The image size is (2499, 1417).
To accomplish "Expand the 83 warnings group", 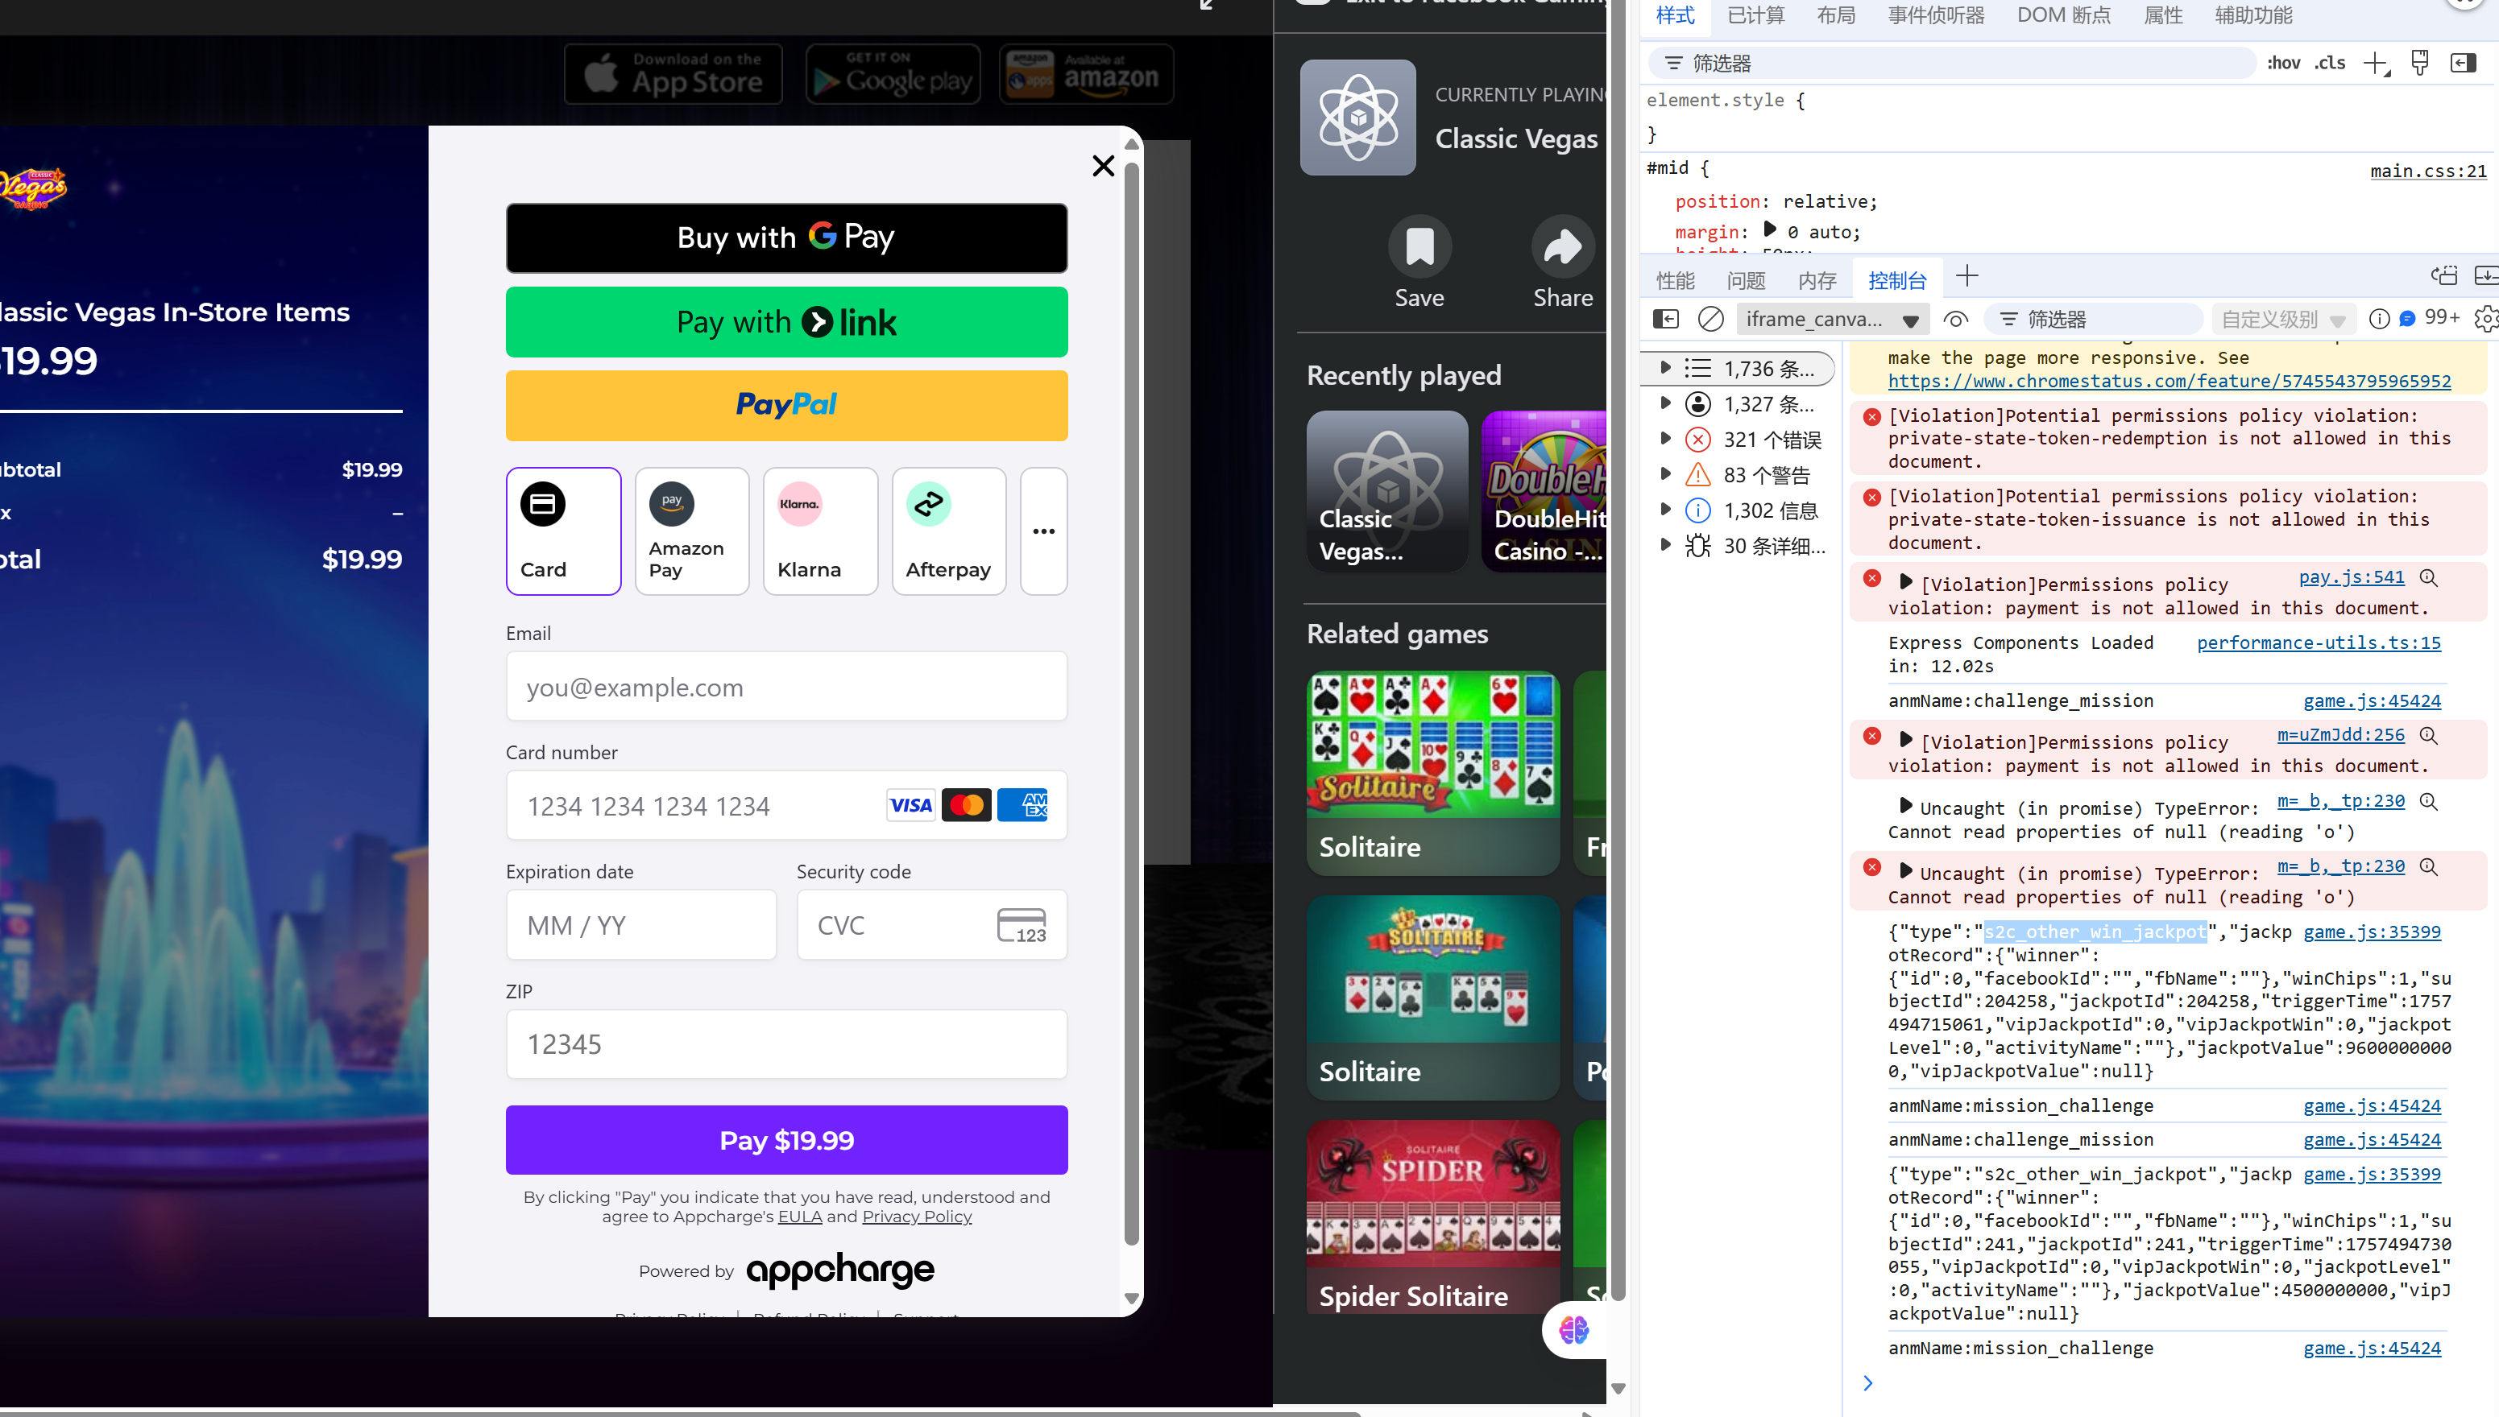I will tap(1666, 475).
